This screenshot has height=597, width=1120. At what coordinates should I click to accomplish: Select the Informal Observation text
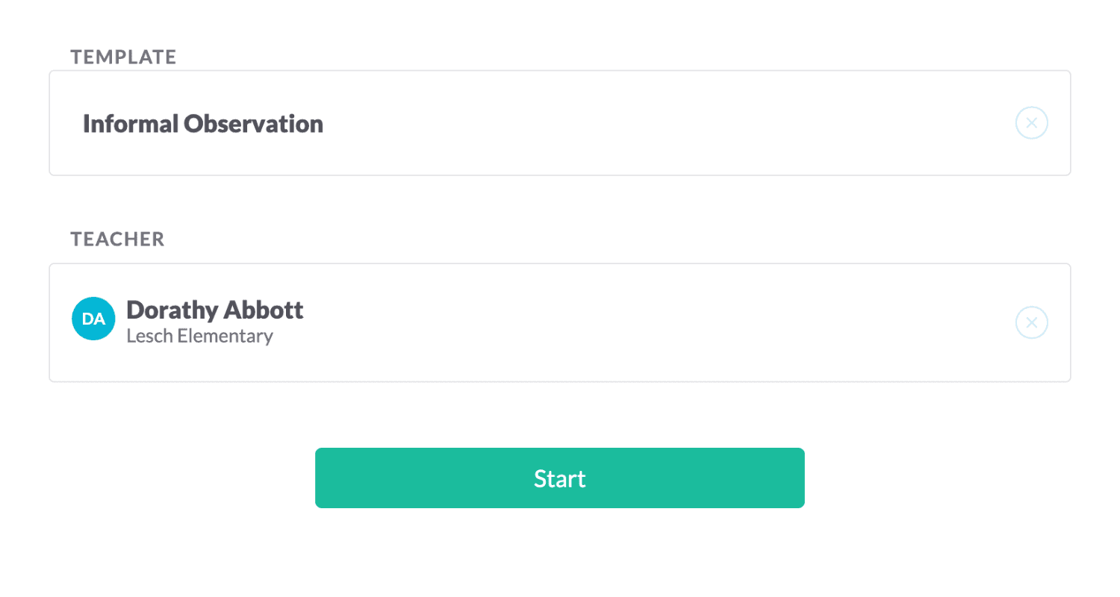click(x=203, y=124)
